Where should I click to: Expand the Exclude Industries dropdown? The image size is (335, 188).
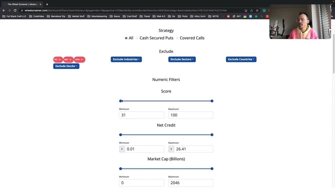(x=126, y=59)
